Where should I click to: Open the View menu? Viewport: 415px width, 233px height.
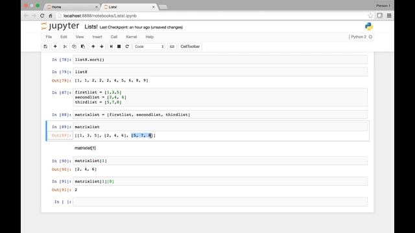coord(80,37)
